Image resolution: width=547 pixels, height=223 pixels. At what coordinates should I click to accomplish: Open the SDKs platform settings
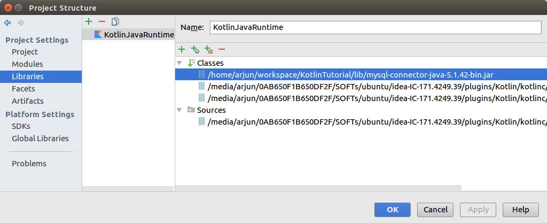21,126
